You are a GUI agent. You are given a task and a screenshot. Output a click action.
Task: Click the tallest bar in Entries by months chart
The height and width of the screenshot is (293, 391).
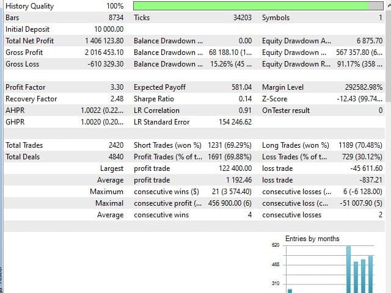click(348, 269)
